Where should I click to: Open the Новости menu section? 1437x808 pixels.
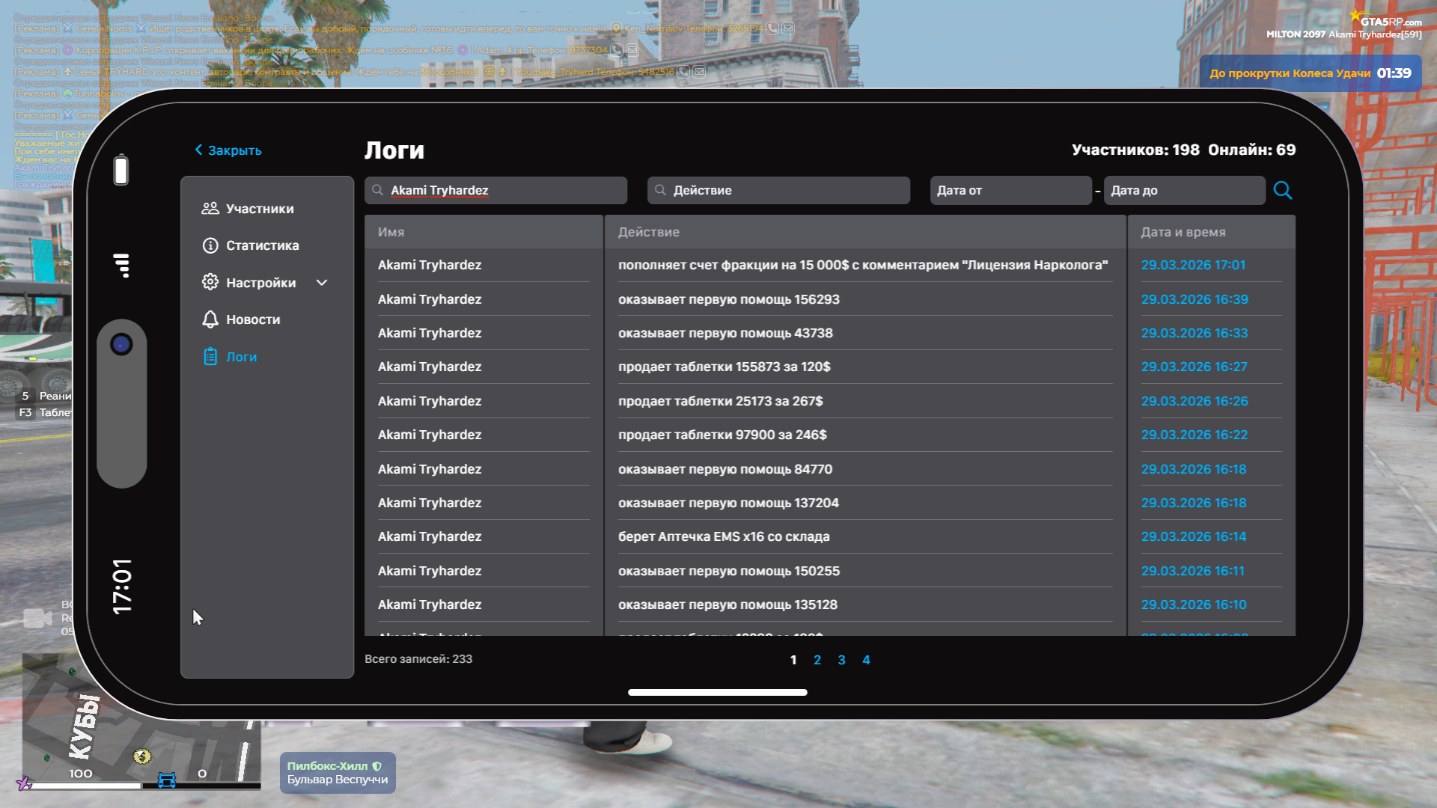(x=253, y=319)
